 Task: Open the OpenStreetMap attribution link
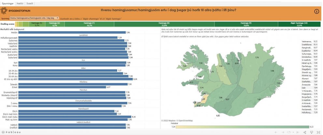click(184, 121)
